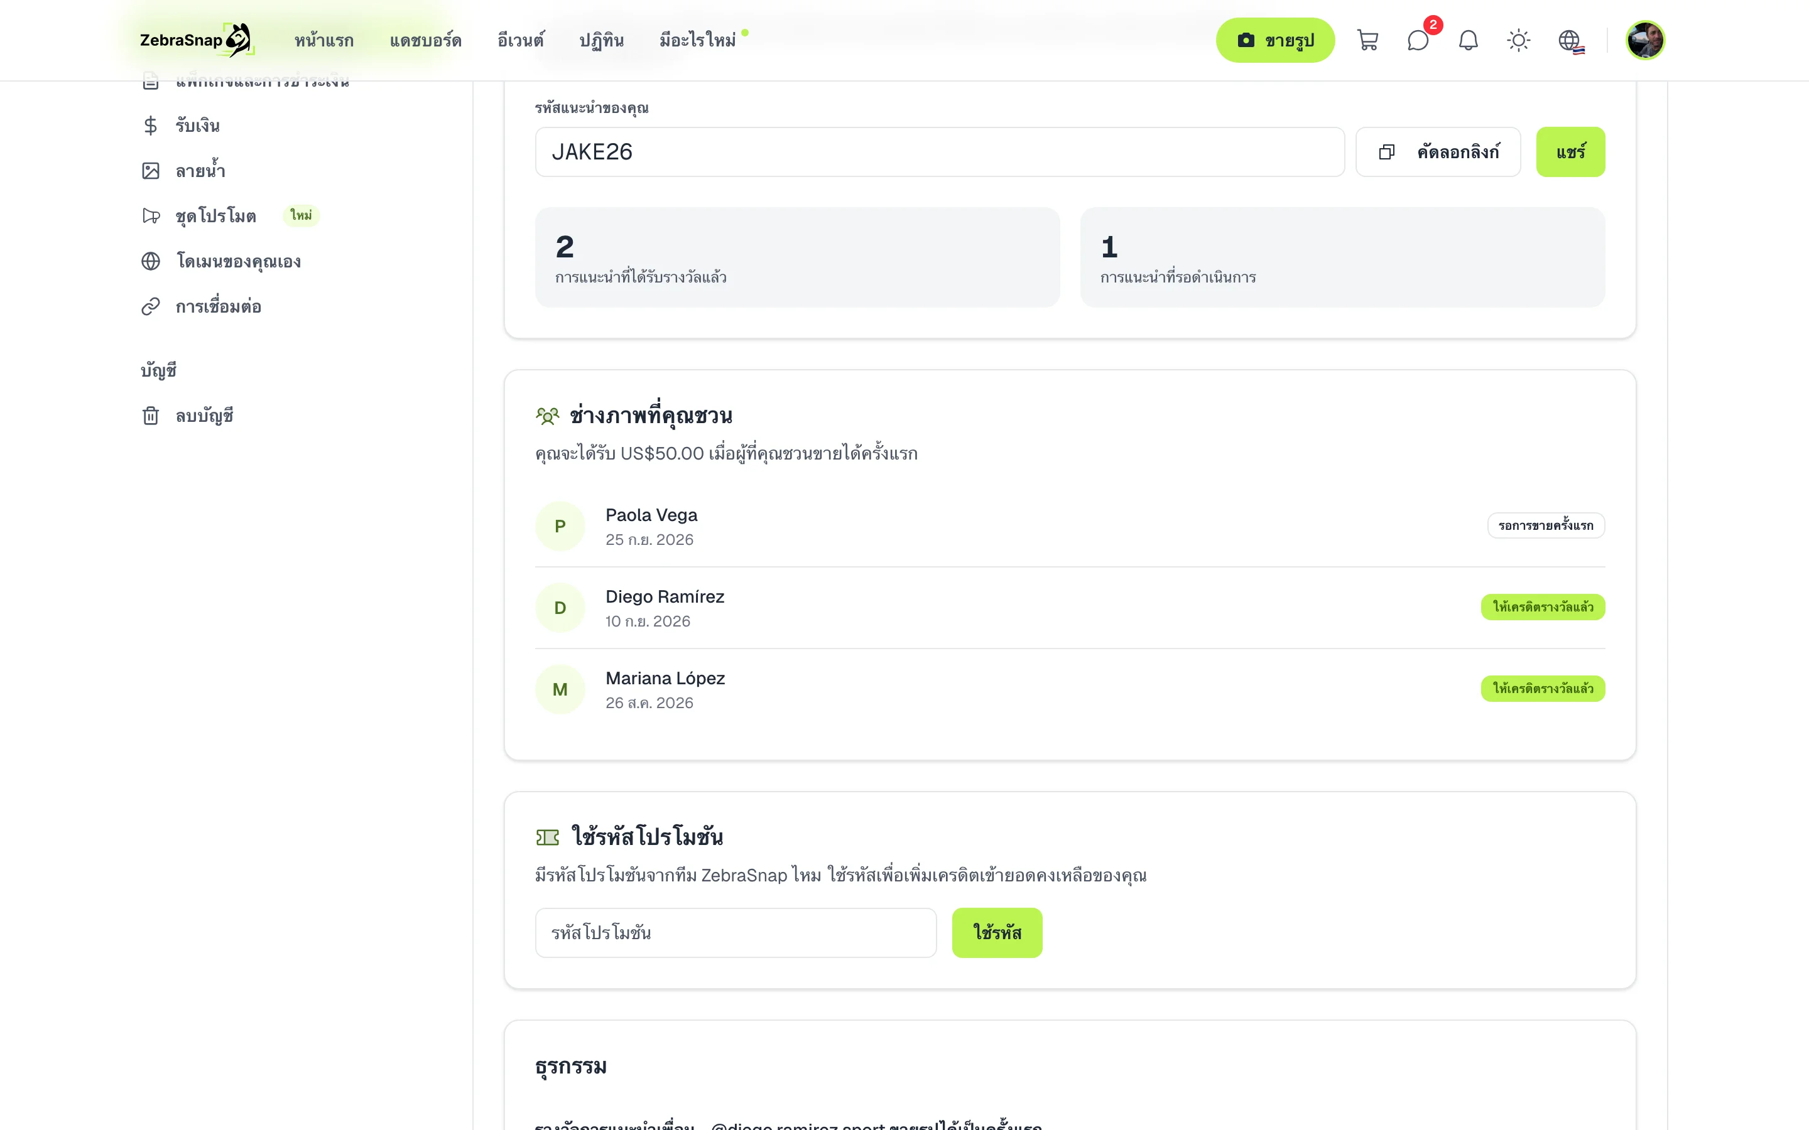Click the ใช้รหัส redeem button

pyautogui.click(x=997, y=933)
